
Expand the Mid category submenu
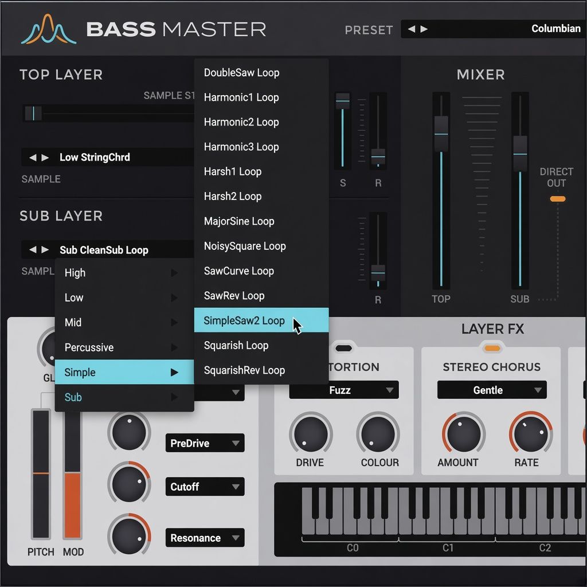[x=124, y=322]
